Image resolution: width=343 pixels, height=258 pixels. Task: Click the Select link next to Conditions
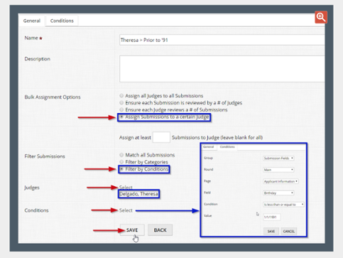pos(126,210)
